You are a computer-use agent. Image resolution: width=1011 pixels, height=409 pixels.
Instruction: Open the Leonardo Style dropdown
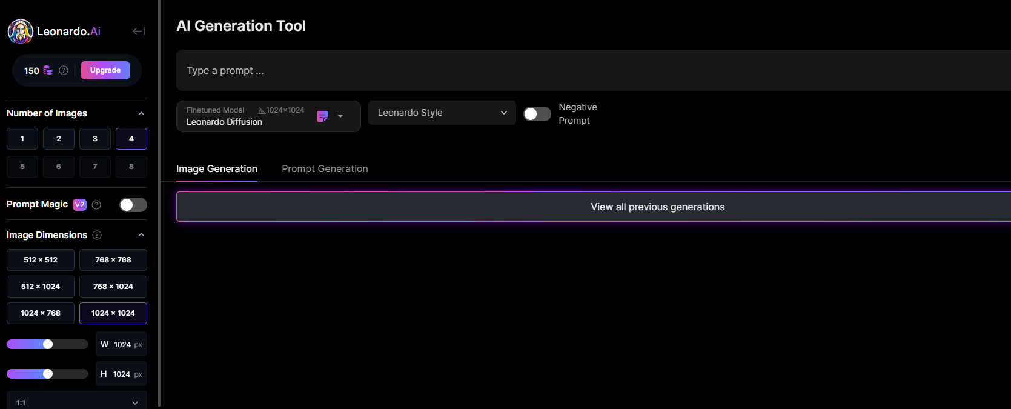(442, 113)
